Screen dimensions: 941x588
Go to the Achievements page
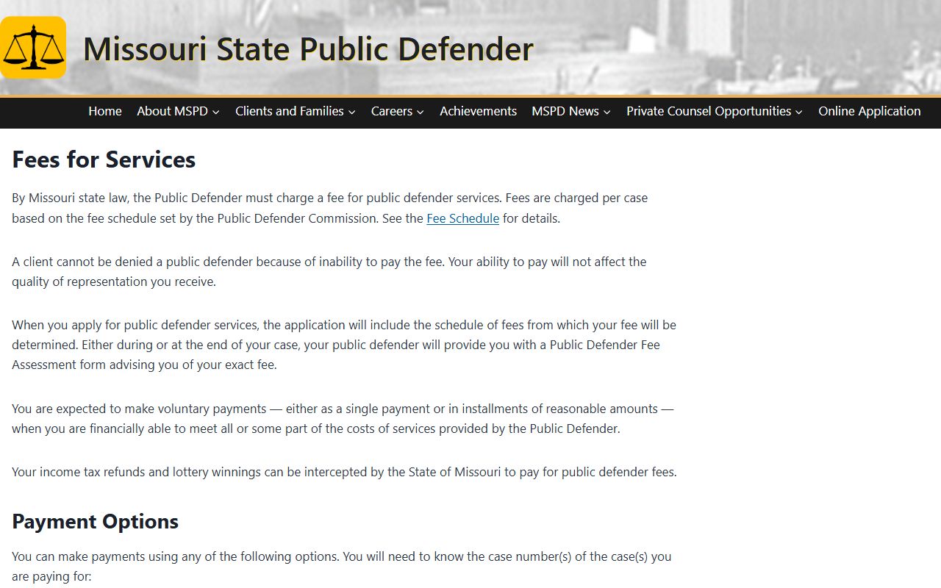(478, 111)
